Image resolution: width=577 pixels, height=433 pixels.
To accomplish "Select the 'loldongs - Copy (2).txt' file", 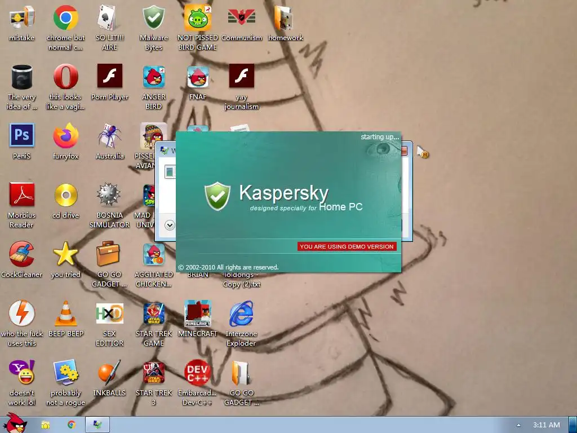I will tap(241, 280).
